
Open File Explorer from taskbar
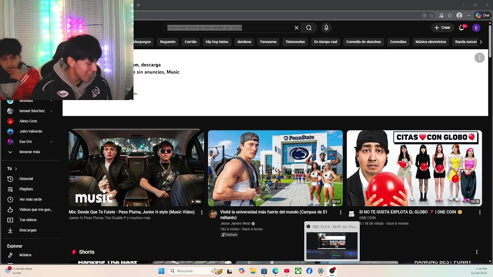(x=253, y=271)
